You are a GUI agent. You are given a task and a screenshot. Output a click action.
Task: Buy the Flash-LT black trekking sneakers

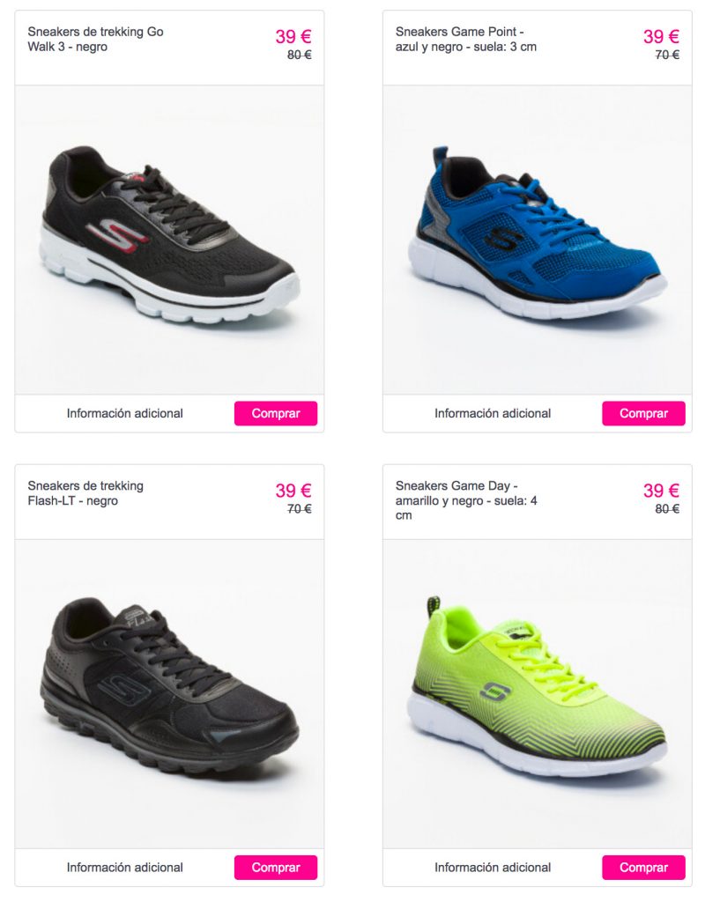click(276, 867)
